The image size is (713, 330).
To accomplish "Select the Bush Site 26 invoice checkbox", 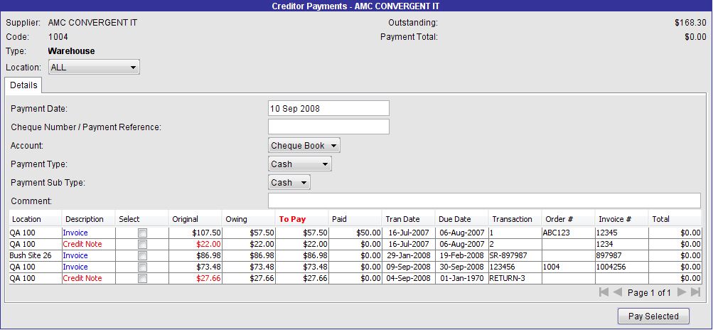I will (142, 255).
